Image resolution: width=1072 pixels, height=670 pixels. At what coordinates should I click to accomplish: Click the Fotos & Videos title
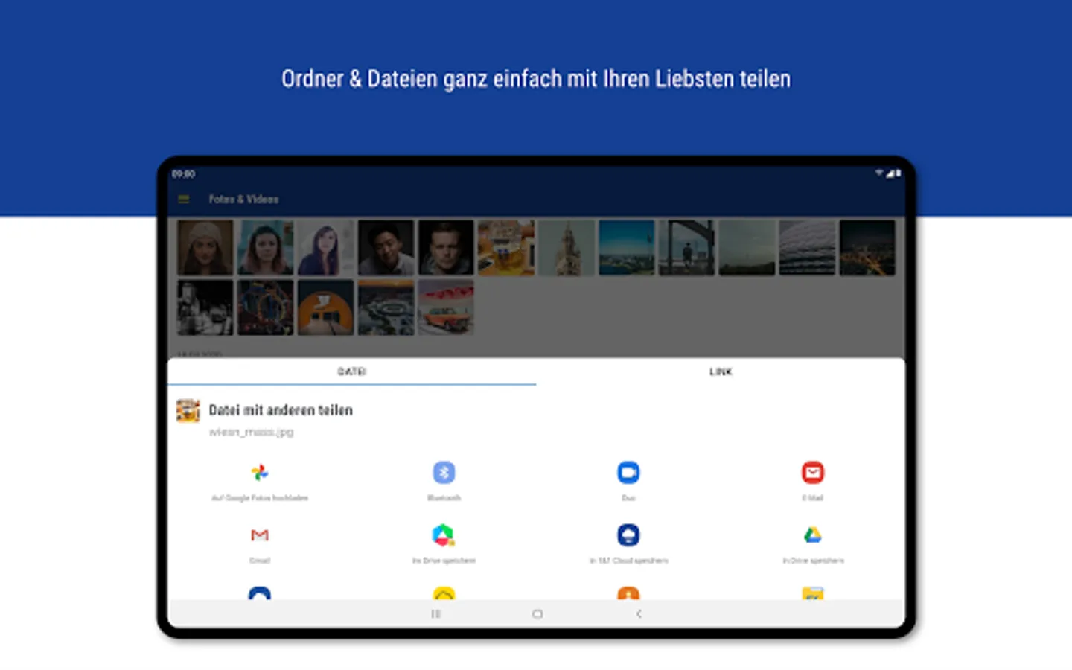click(x=243, y=199)
